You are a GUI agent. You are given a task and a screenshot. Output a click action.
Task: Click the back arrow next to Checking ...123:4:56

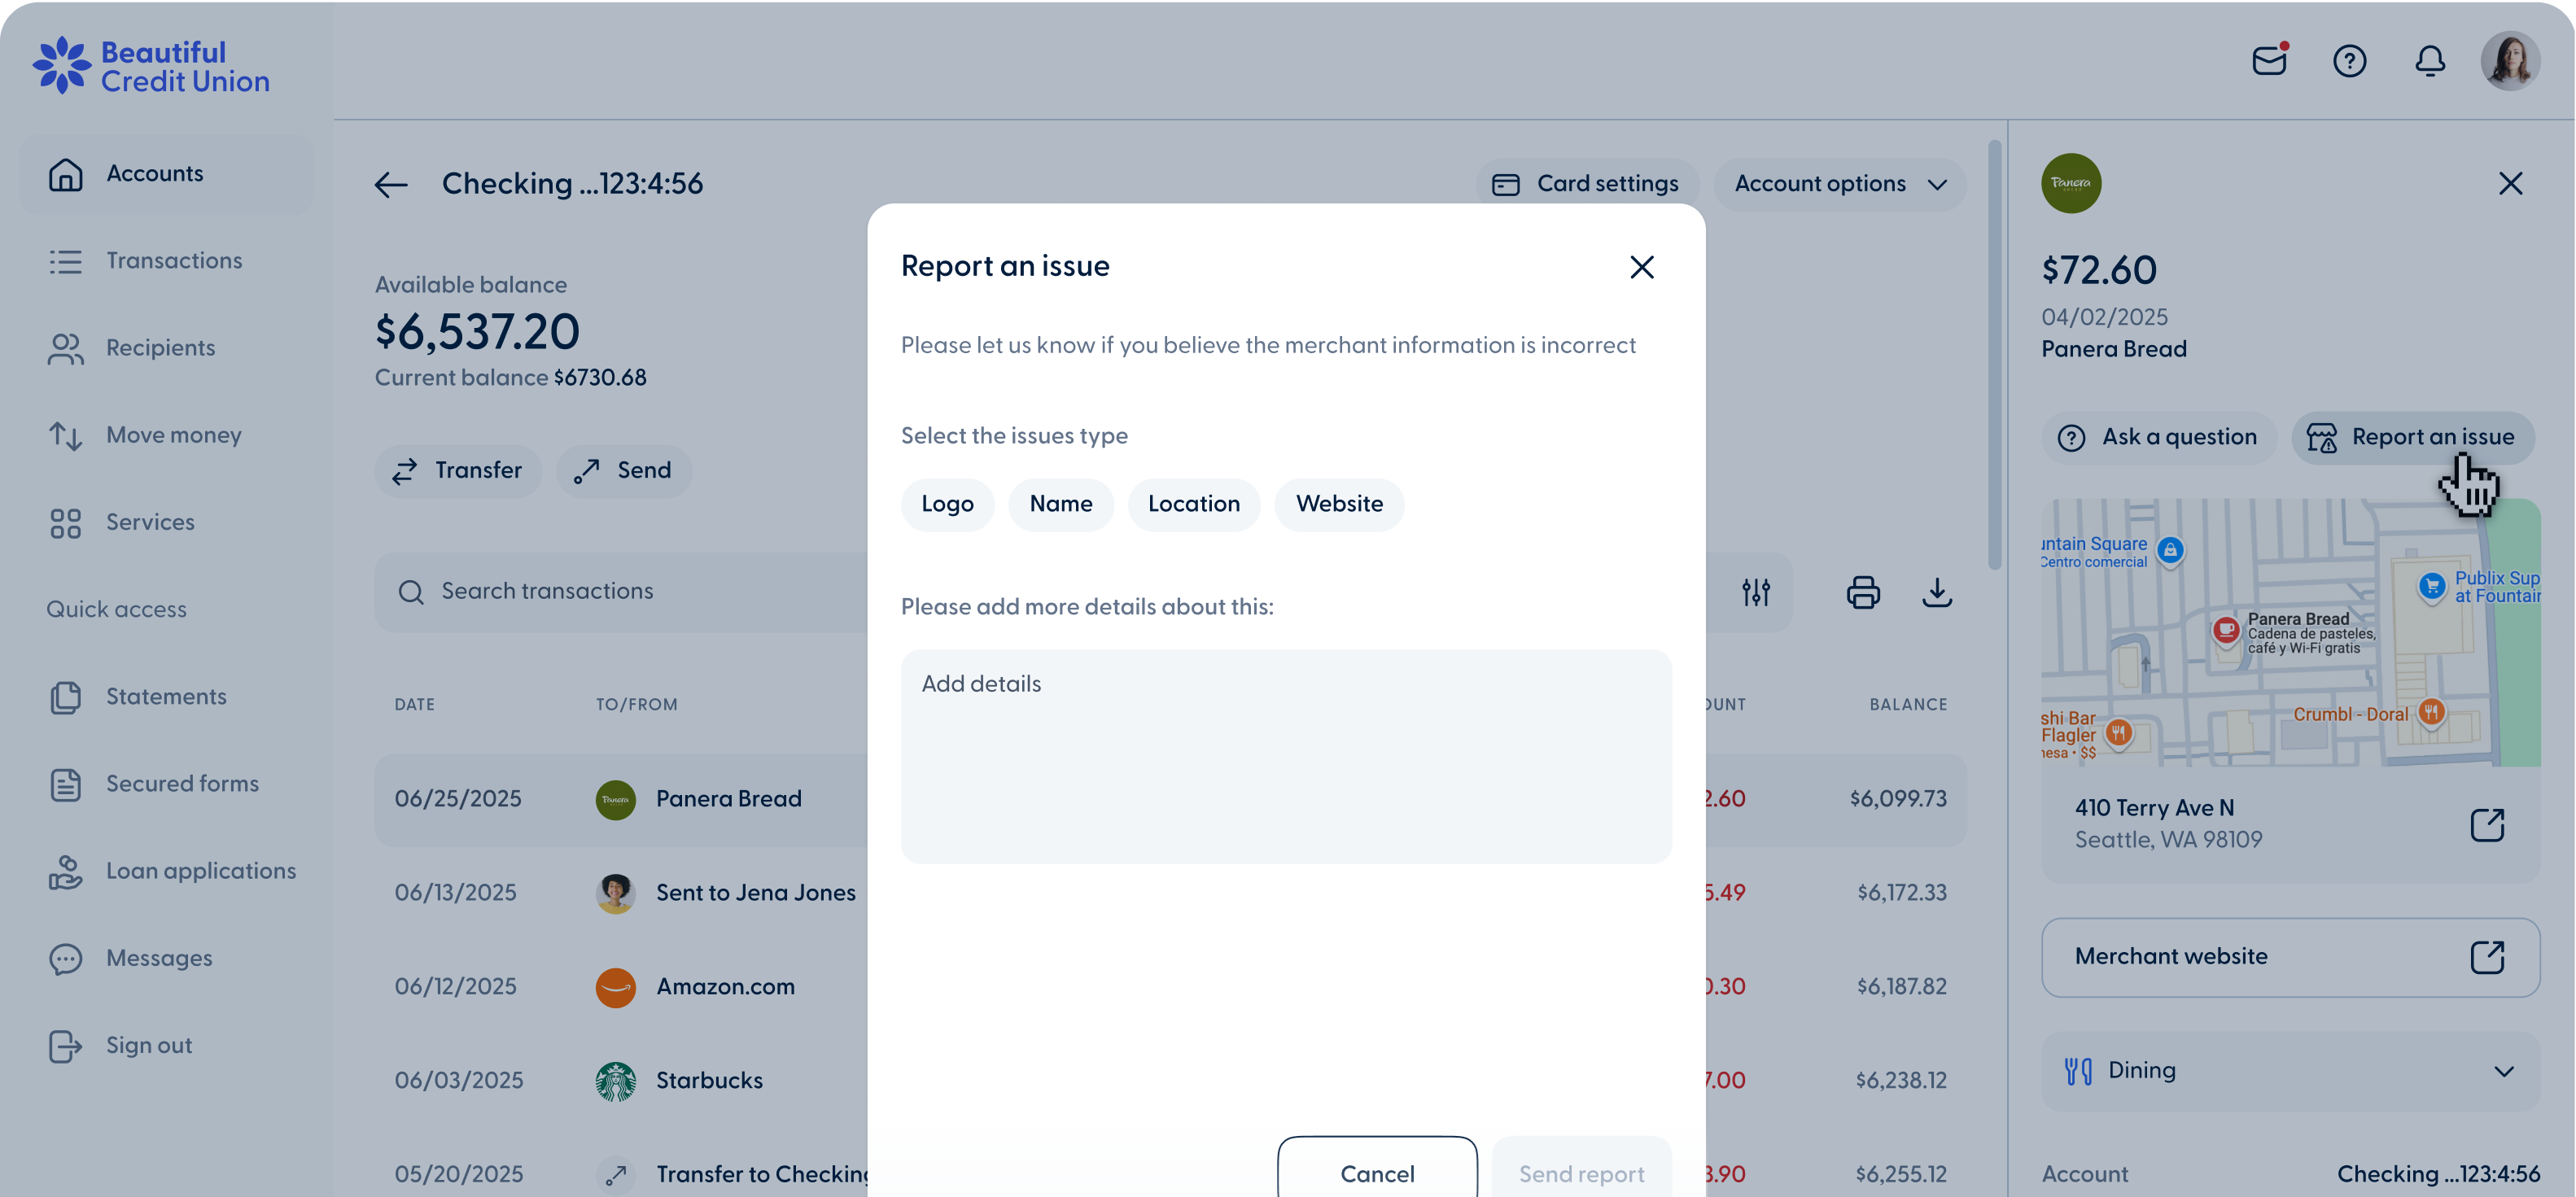[x=391, y=184]
